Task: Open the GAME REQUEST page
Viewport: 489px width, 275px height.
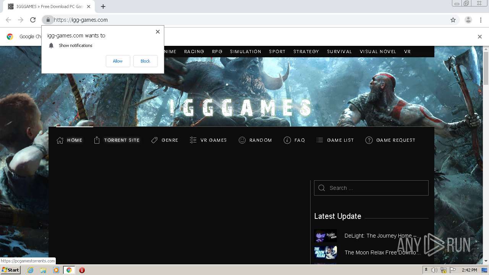Action: click(x=390, y=140)
